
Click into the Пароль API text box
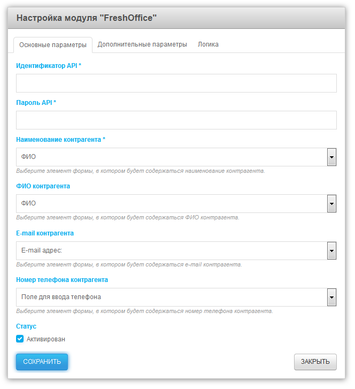[x=176, y=120]
